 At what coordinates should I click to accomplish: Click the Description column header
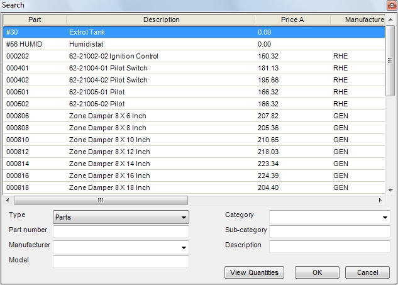click(x=161, y=20)
